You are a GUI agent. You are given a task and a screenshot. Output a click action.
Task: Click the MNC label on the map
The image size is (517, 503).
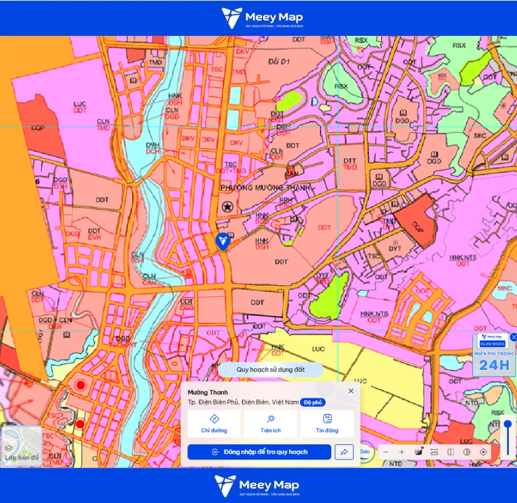tap(505, 289)
